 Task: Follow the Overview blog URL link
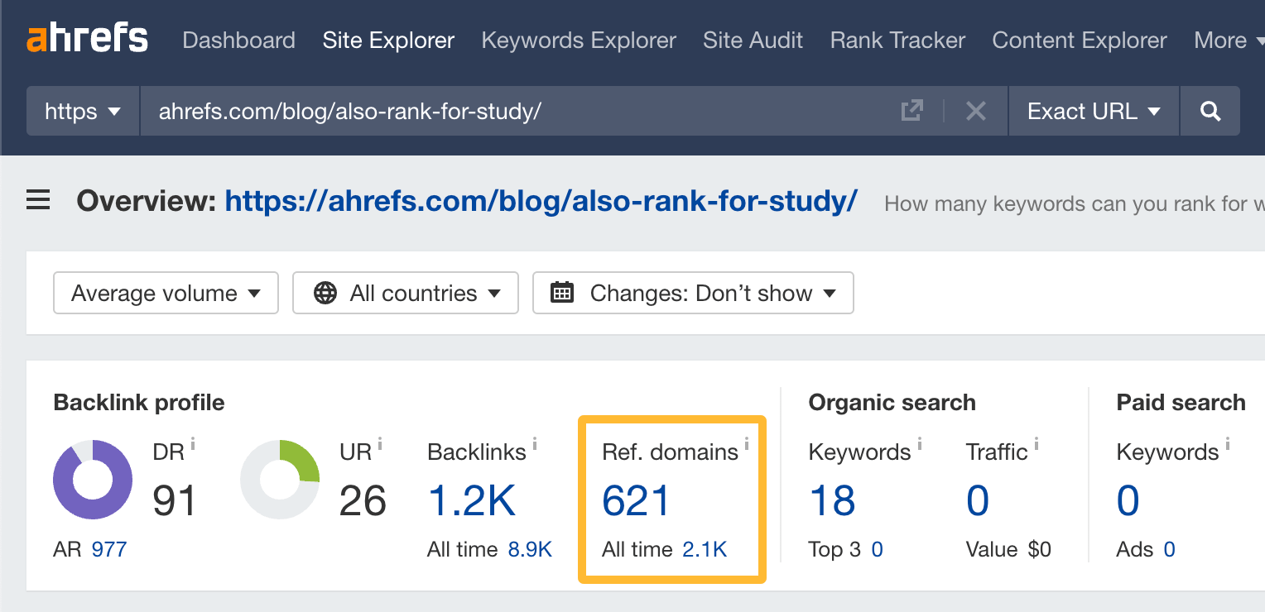540,200
